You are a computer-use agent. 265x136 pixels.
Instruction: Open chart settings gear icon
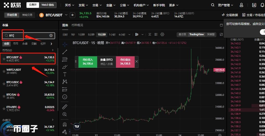tap(162, 34)
